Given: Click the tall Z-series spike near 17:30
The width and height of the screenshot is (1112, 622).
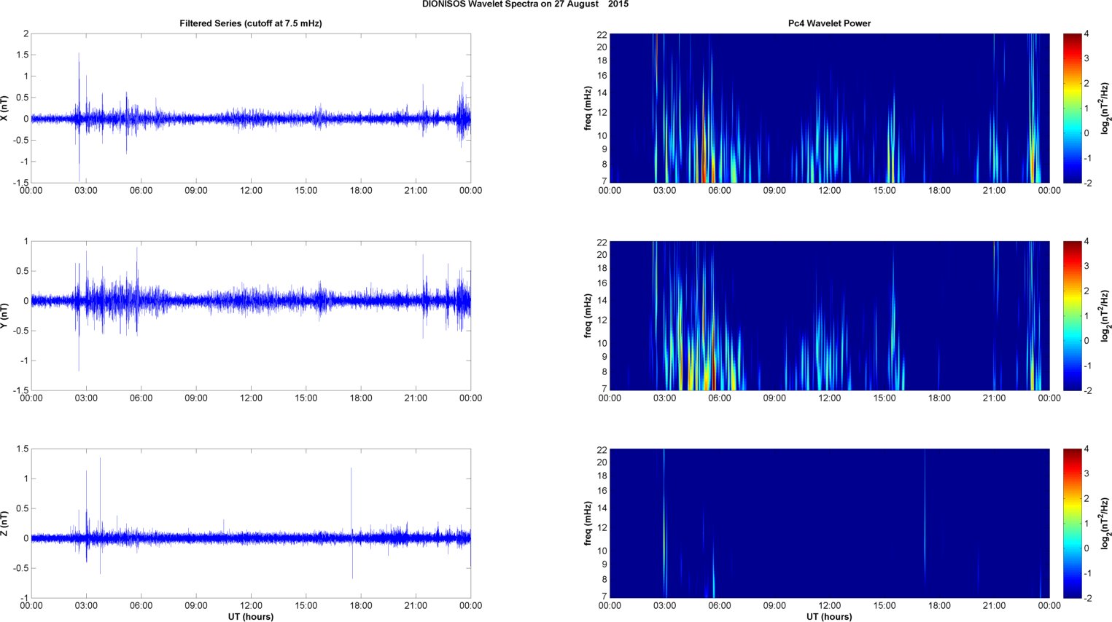Looking at the screenshot, I should pos(351,503).
